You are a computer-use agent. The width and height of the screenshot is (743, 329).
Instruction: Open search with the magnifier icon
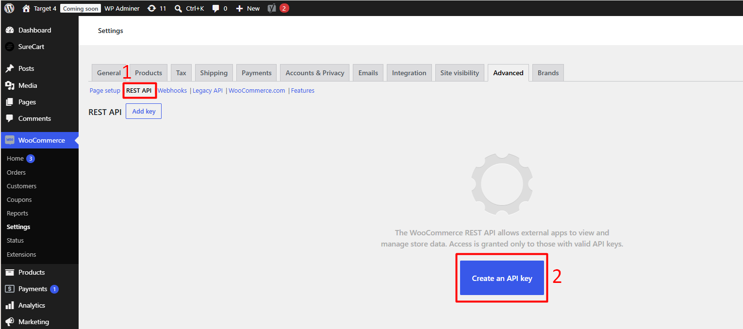[x=179, y=8]
